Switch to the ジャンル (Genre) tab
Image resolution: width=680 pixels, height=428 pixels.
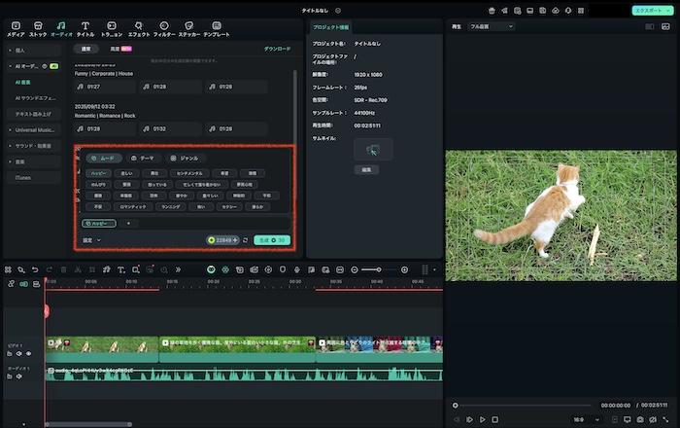pos(185,158)
